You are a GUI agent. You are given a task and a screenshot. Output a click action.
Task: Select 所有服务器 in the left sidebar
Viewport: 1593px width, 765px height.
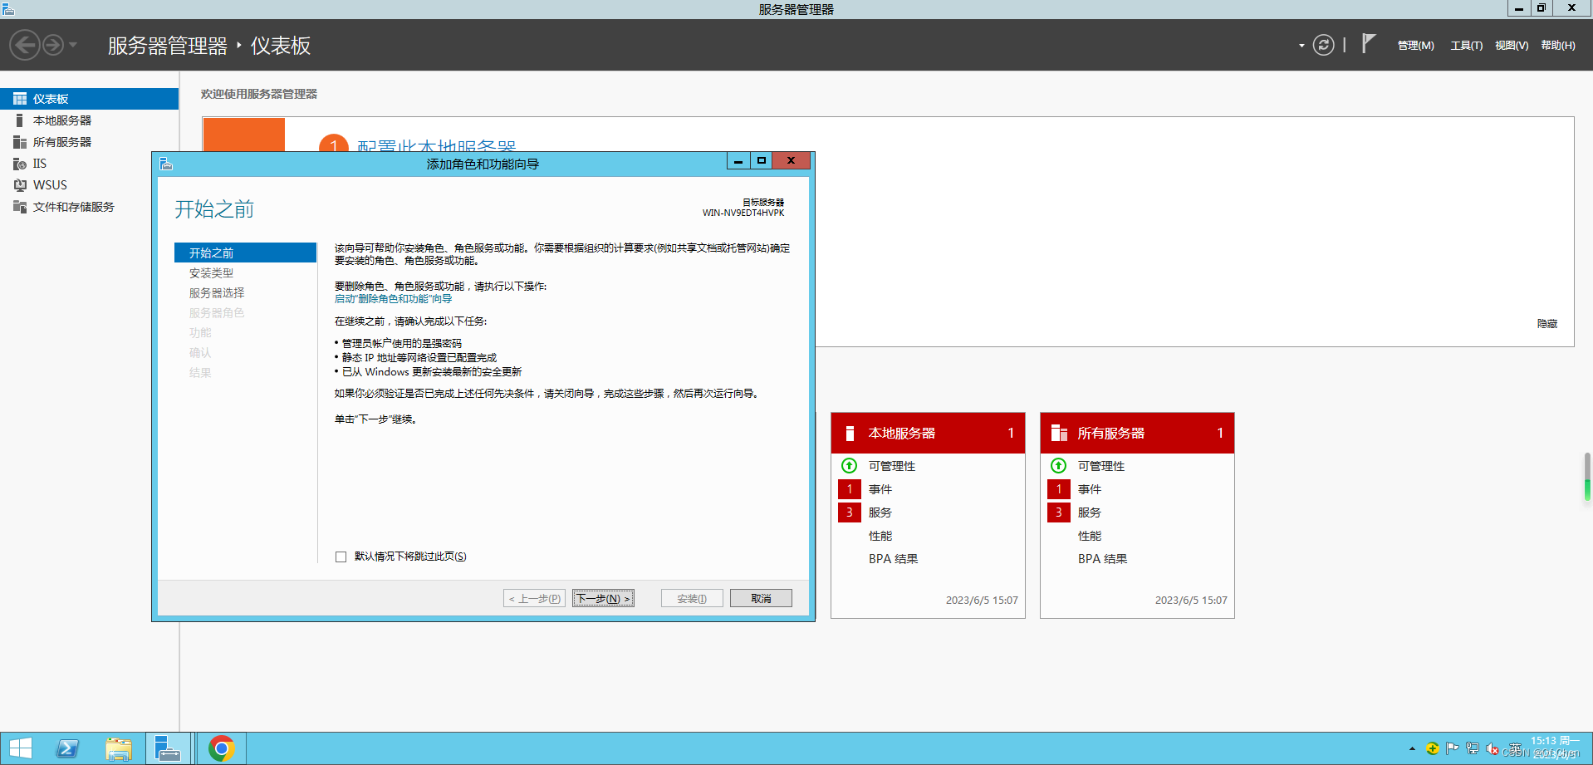89,142
